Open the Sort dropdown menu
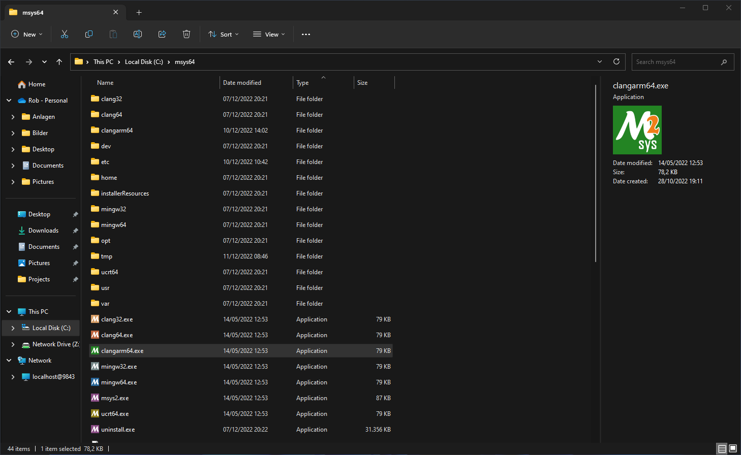The width and height of the screenshot is (741, 455). 224,35
